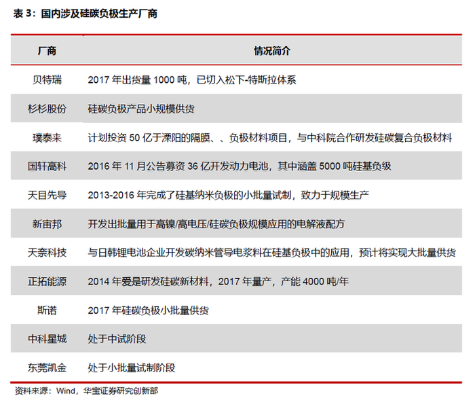Click the '2017 年出货量 1000 吨' description
Image resolution: width=475 pixels, height=398 pixels.
pyautogui.click(x=137, y=79)
